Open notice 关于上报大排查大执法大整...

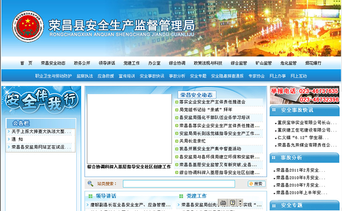[41, 131]
